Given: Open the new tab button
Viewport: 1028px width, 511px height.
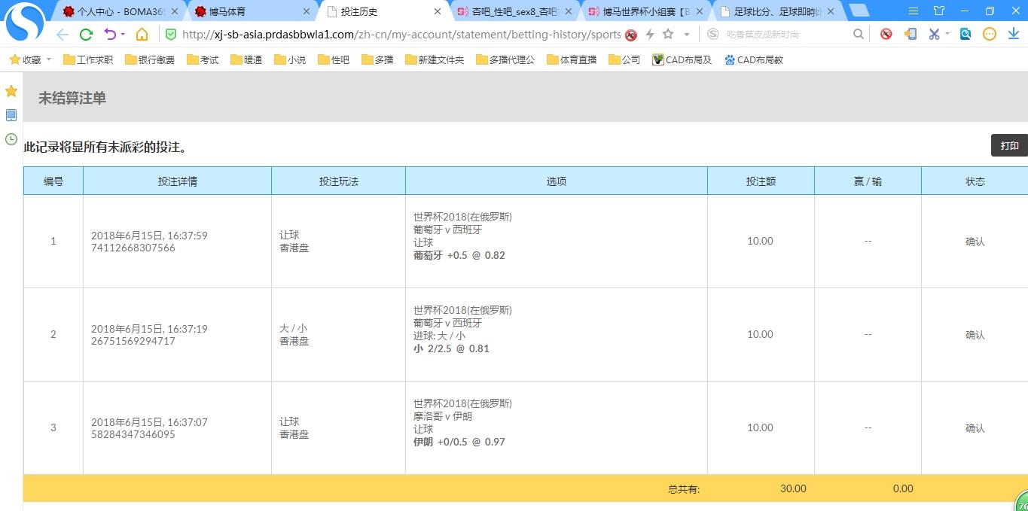Looking at the screenshot, I should [x=859, y=11].
